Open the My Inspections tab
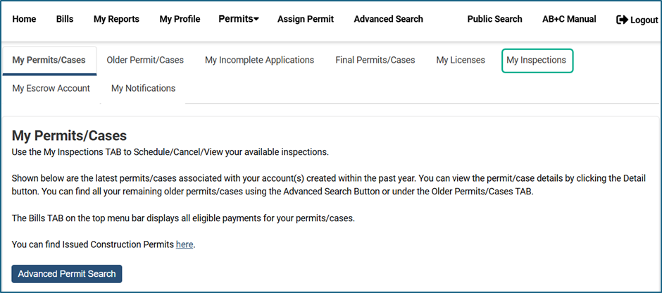The image size is (662, 293). point(537,60)
